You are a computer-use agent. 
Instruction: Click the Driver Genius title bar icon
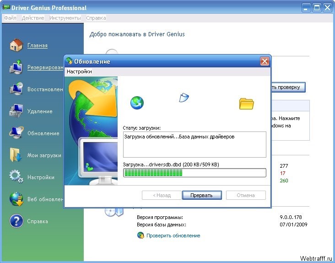tap(6, 7)
